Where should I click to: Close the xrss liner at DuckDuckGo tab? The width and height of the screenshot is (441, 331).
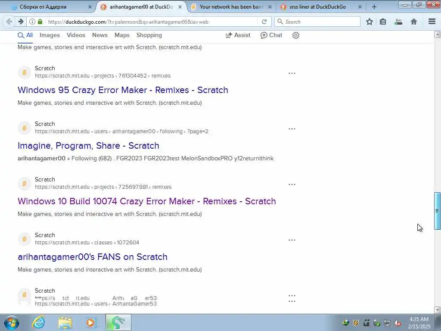tap(360, 7)
